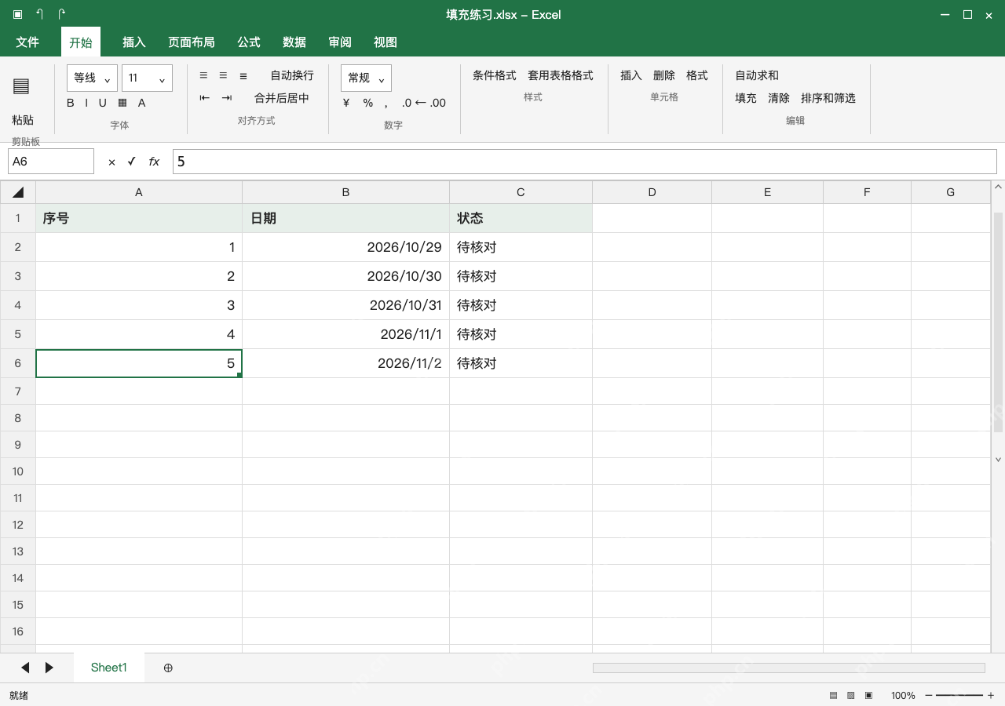This screenshot has height=706, width=1005.
Task: Switch to the 公式 ribbon tab
Action: [x=249, y=42]
